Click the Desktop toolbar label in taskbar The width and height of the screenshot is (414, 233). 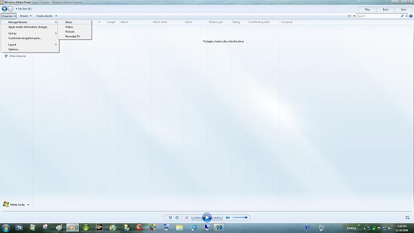pos(351,228)
